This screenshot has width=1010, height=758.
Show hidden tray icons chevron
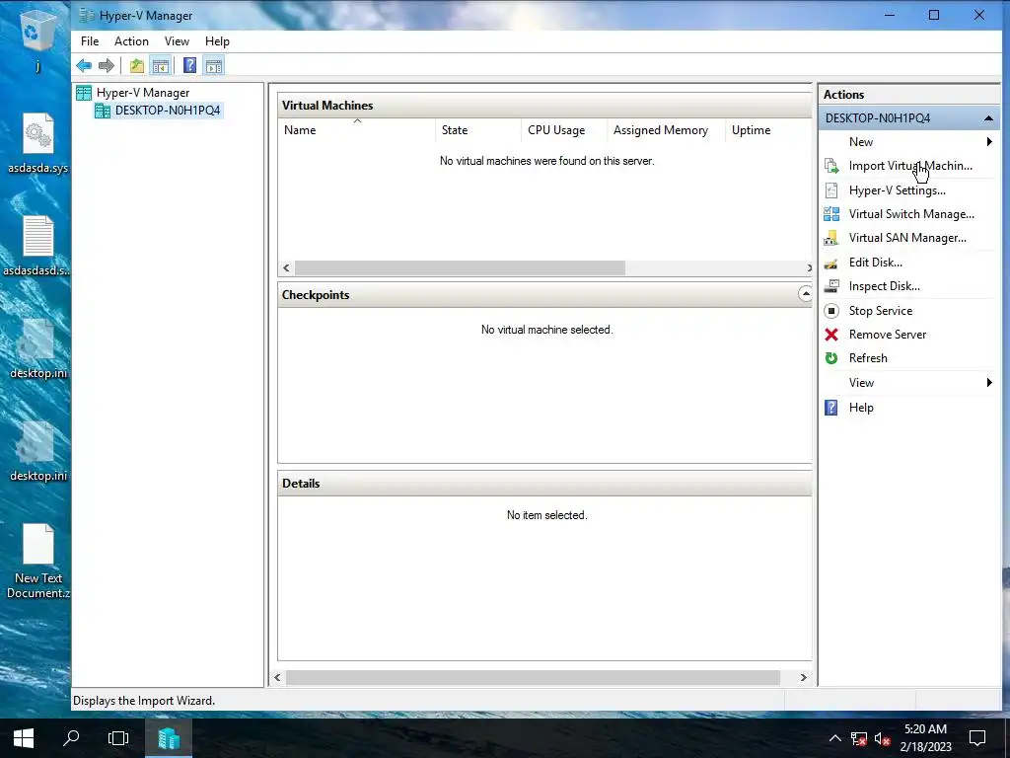(834, 738)
